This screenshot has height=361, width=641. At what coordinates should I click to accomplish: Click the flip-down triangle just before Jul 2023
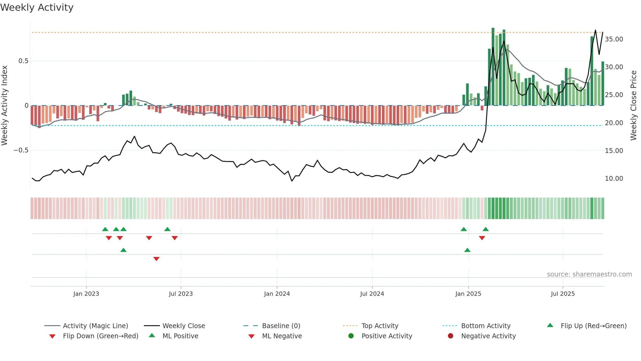click(175, 238)
